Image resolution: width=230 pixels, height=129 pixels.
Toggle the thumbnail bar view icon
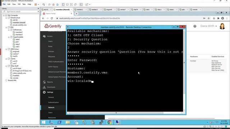tap(67, 5)
